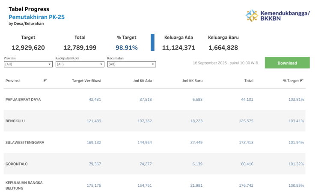Image resolution: width=315 pixels, height=194 pixels.
Task: Expand the Kabupaten/Kota filter dropdown
Action: (80, 64)
